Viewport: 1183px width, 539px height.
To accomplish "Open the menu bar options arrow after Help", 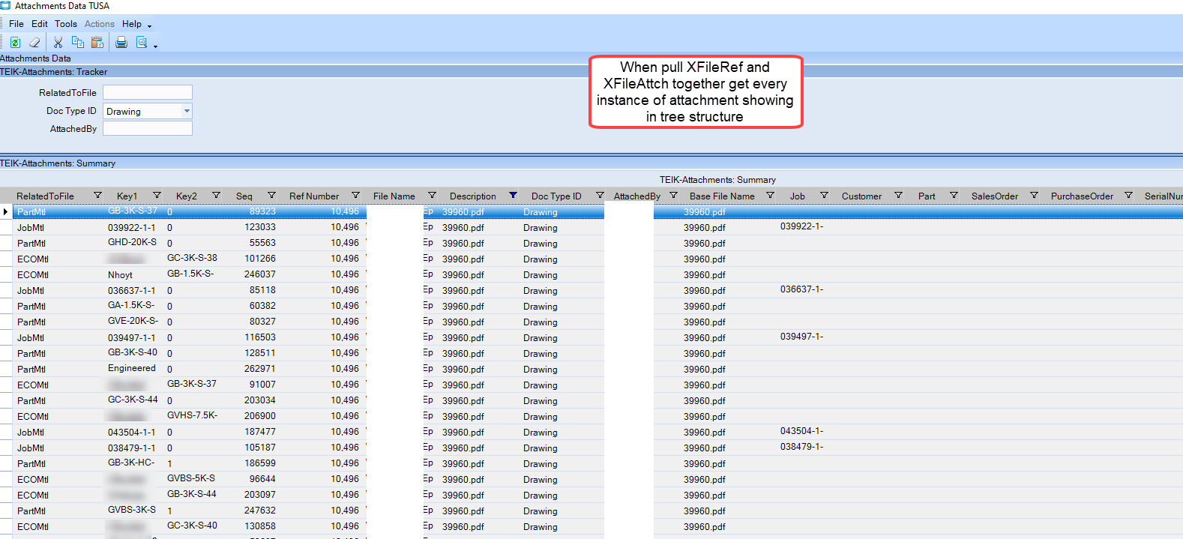I will (x=149, y=26).
